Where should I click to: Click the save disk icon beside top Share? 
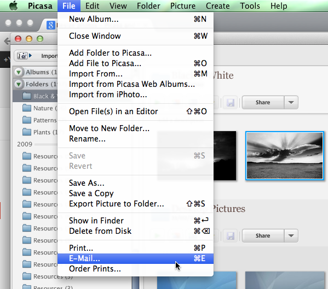(231, 103)
